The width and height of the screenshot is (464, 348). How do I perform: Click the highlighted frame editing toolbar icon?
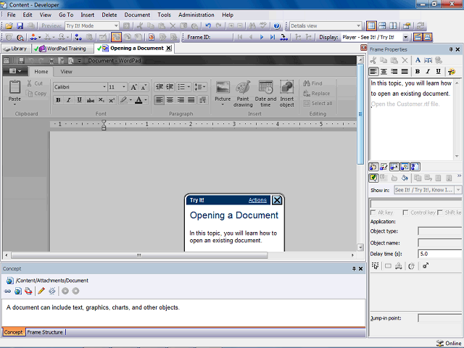click(x=116, y=37)
